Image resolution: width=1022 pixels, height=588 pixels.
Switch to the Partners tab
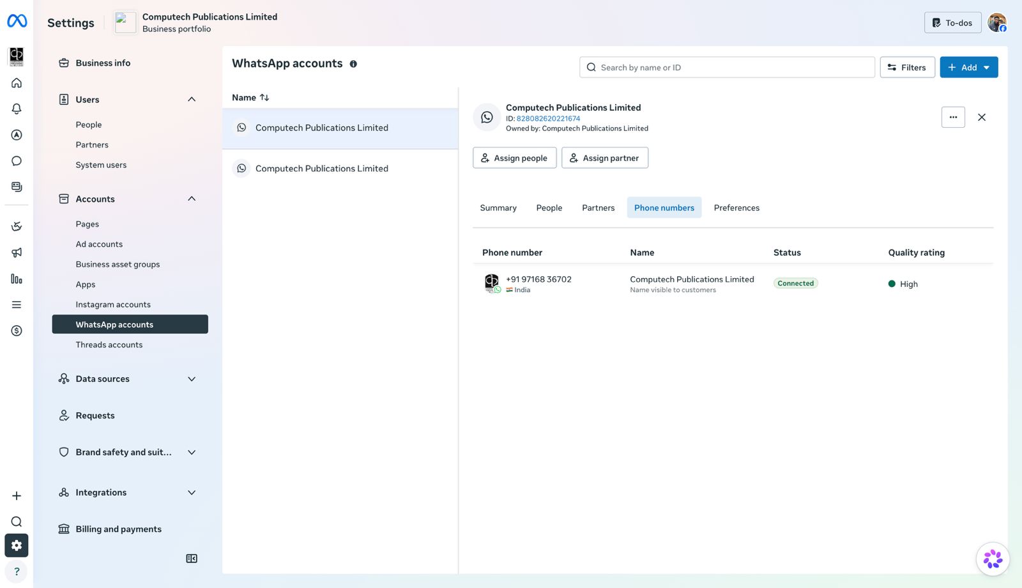point(599,208)
